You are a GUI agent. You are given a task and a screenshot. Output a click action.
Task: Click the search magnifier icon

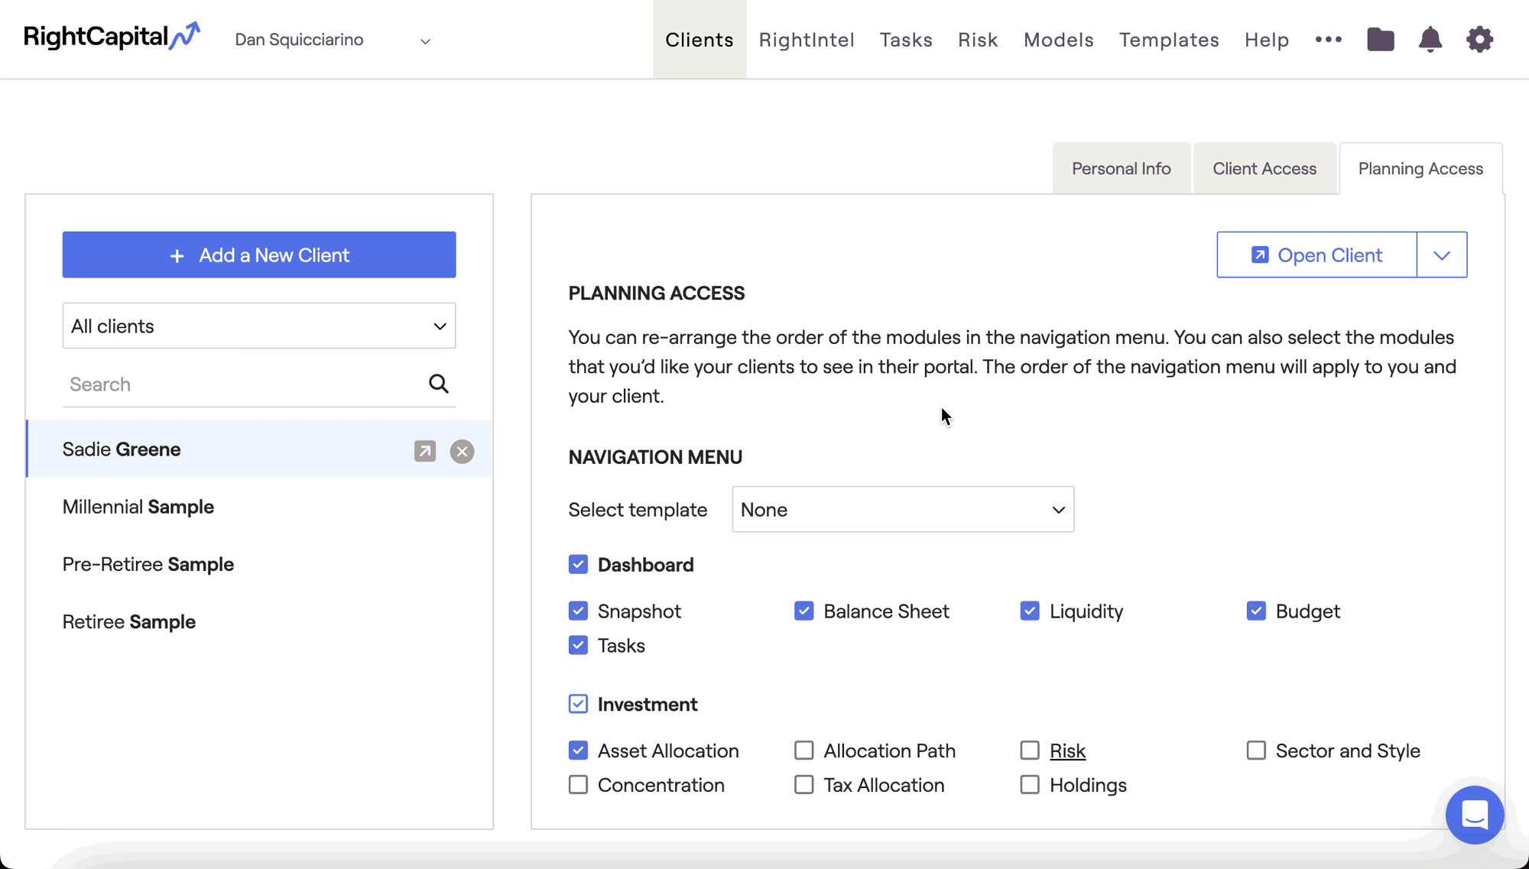(438, 384)
